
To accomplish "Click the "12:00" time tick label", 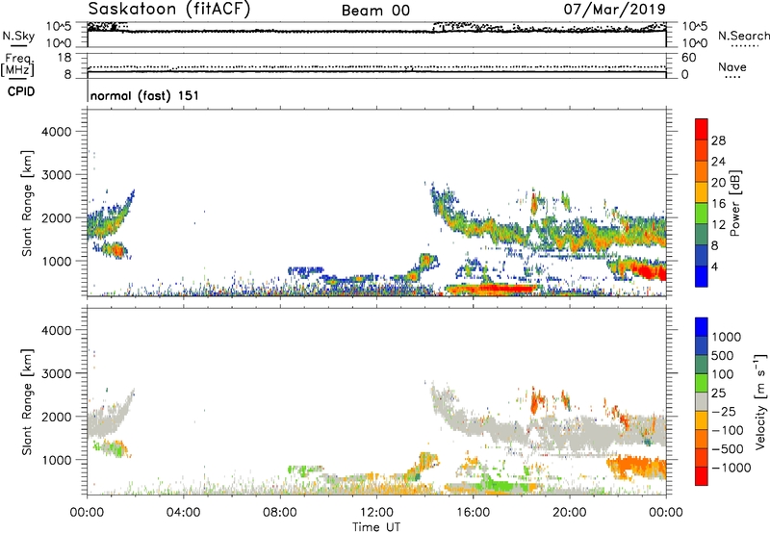I will pos(376,513).
